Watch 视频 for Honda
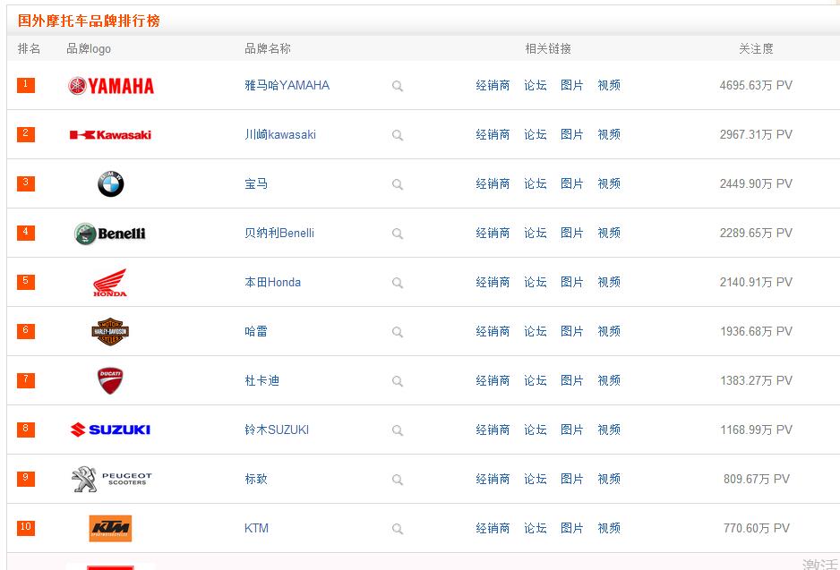840x570 pixels. (x=609, y=283)
